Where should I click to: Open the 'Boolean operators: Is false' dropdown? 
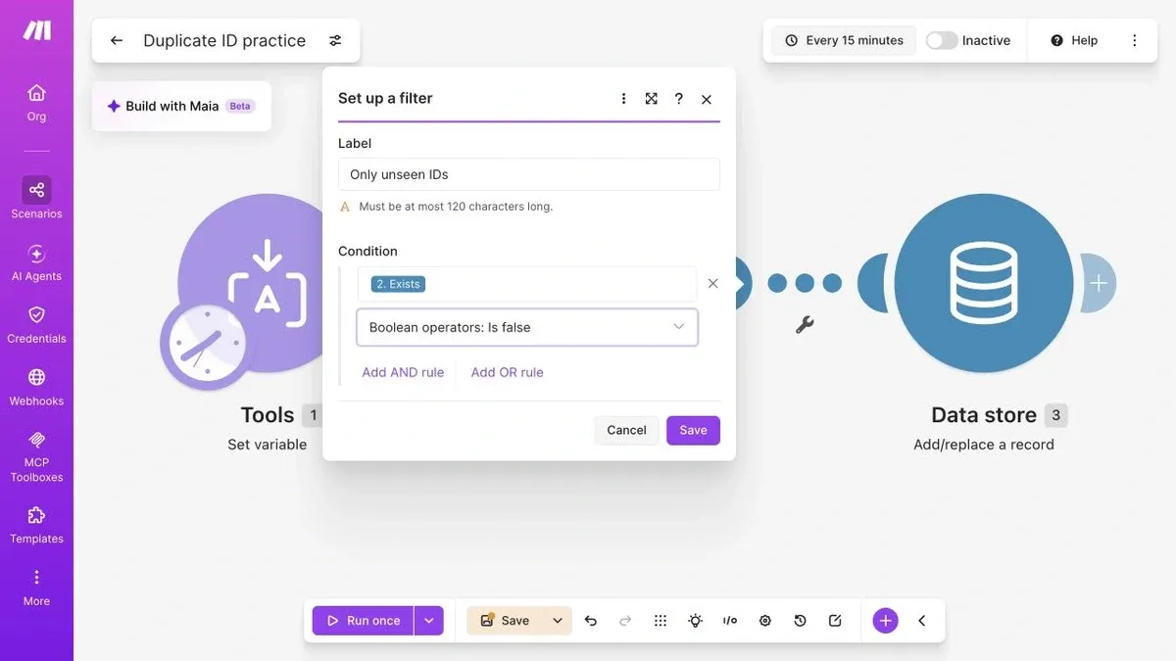click(527, 327)
